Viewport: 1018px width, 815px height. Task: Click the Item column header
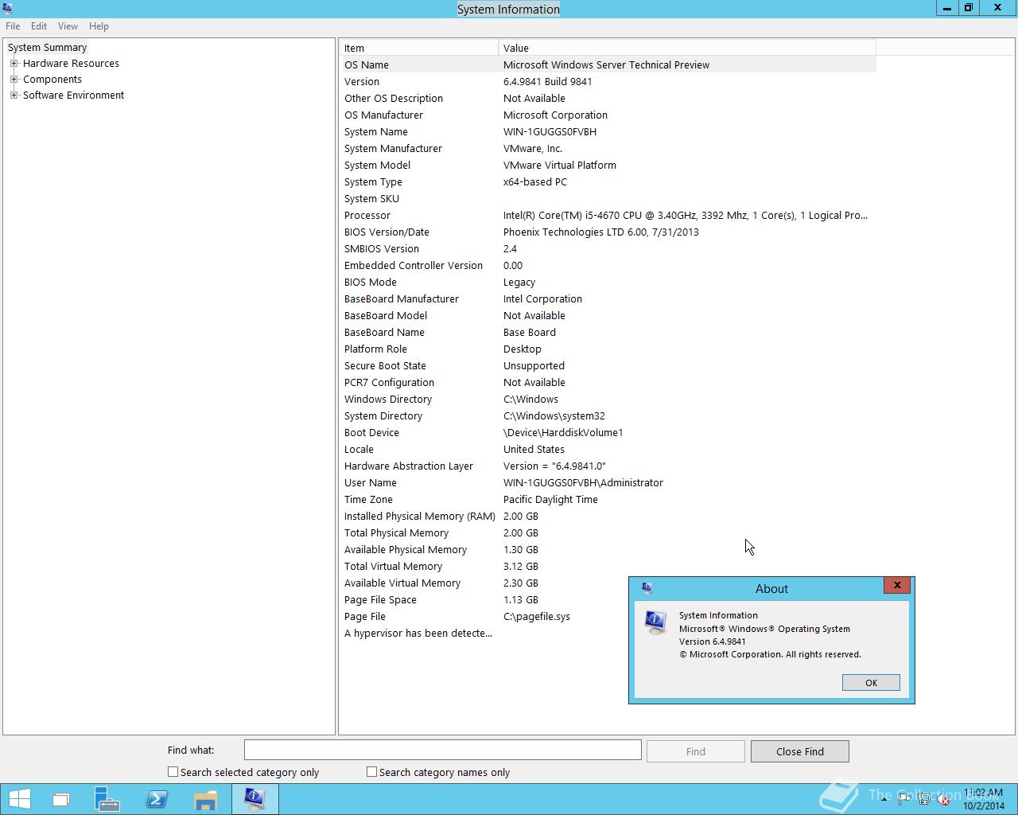click(419, 49)
